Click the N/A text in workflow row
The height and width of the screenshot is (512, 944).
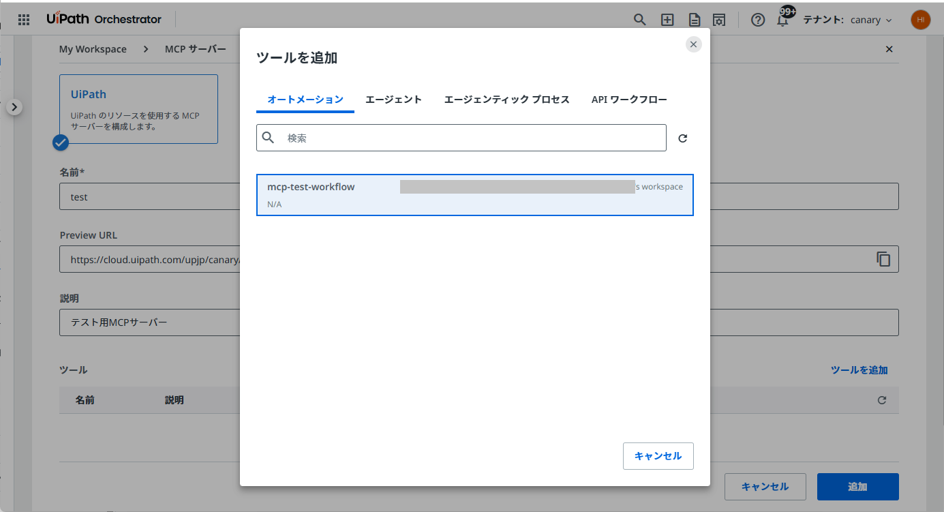(x=274, y=205)
